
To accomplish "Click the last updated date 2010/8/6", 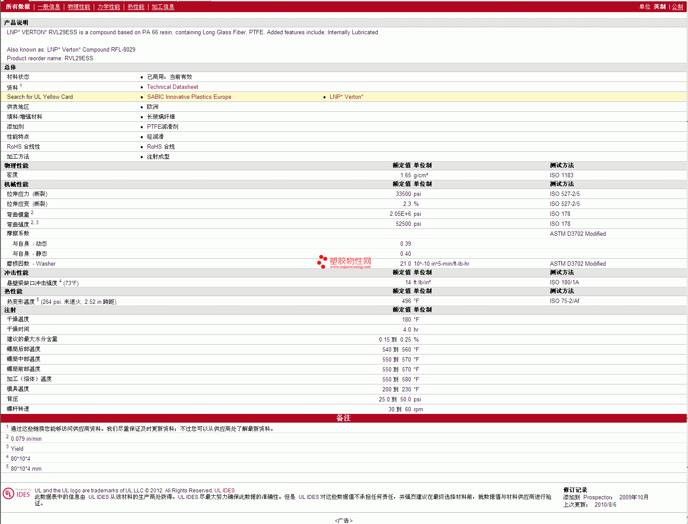I will click(605, 505).
